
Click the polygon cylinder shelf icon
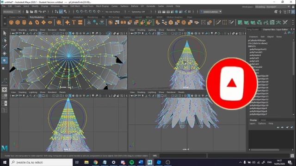(x=24, y=23)
